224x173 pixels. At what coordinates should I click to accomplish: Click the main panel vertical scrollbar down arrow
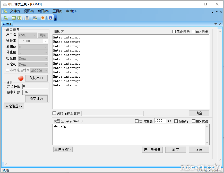pos(220,160)
